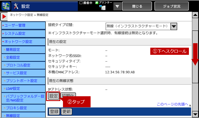The width and height of the screenshot is (199, 118).
Task: Select MAC address 12:34:56:78:90:AB
Action: coord(120,72)
